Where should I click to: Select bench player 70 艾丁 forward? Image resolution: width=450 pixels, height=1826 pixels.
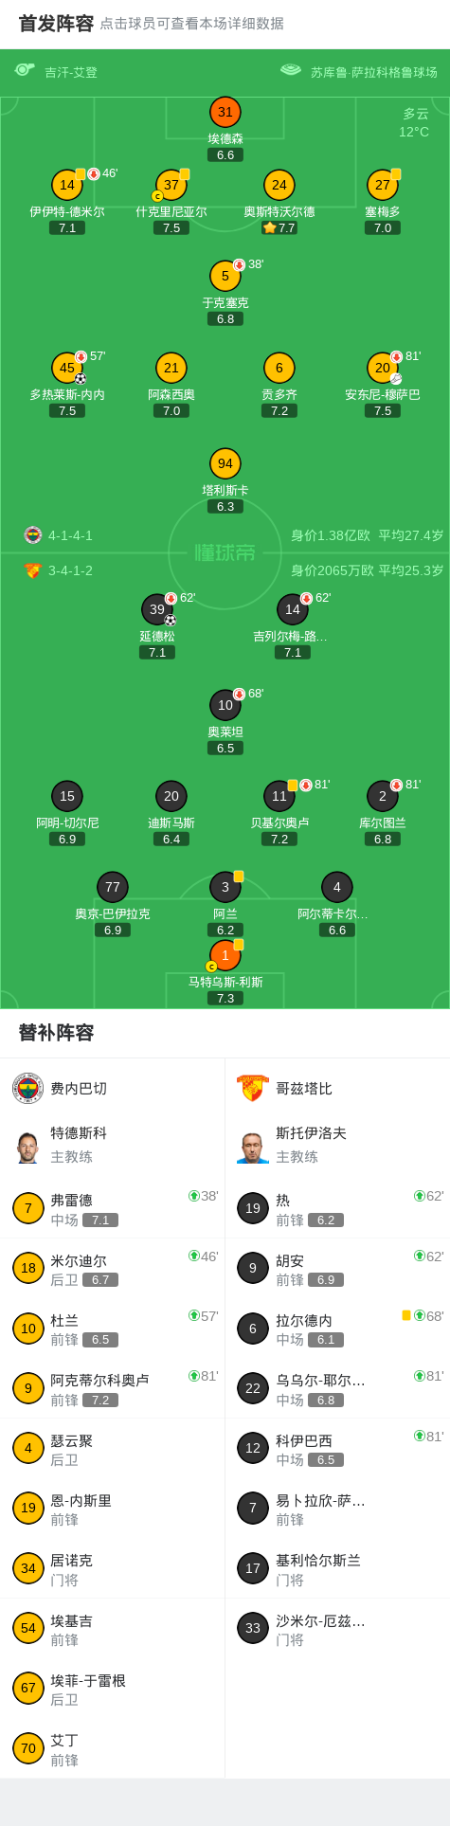(x=112, y=1748)
